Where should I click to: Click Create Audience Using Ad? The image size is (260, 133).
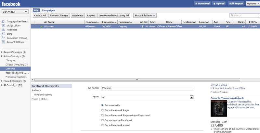pyautogui.click(x=114, y=16)
